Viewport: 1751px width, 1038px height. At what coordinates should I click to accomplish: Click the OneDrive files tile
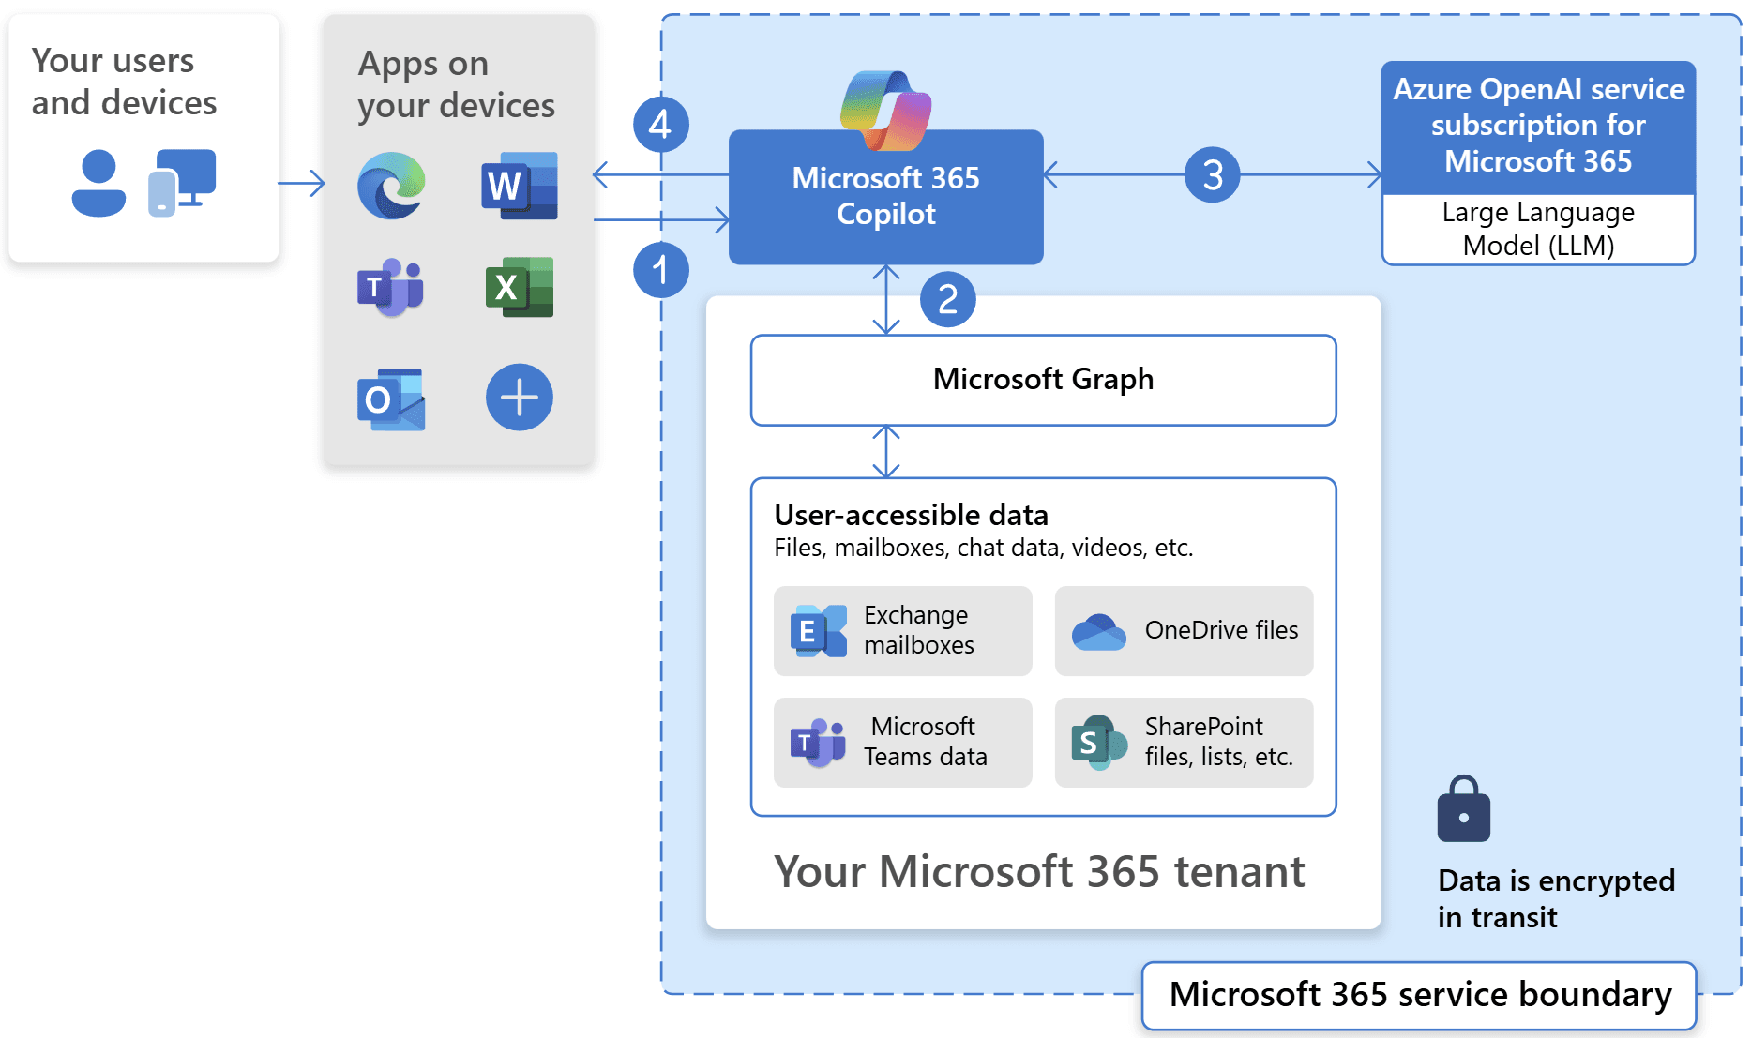(x=1184, y=631)
